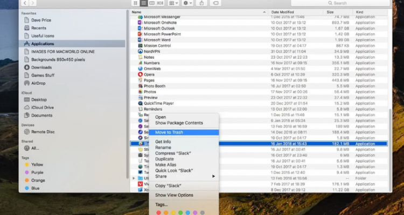Screen dimensions: 404x215
Task: Switch to icon view in the toolbar
Action: tap(136, 3)
